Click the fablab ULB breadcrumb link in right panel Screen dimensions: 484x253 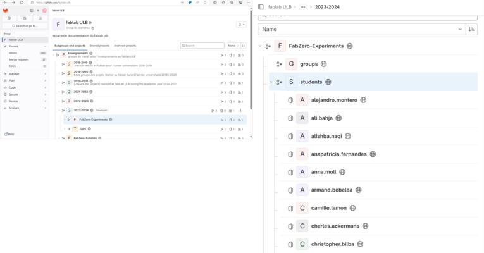coord(280,7)
